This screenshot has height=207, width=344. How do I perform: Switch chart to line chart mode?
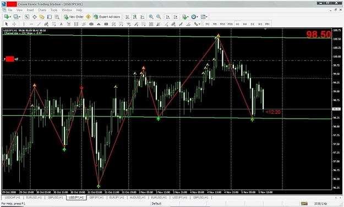(143, 17)
